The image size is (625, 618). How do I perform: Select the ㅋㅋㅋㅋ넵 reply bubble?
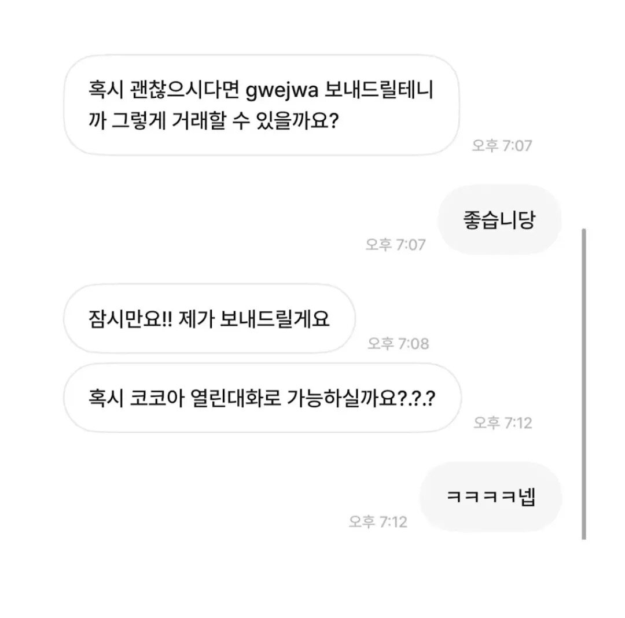pyautogui.click(x=491, y=497)
